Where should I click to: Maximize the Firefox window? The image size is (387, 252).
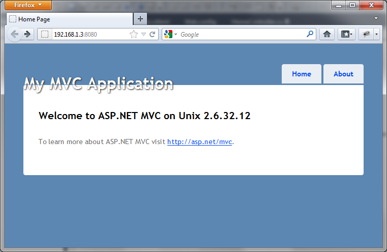tap(352, 5)
